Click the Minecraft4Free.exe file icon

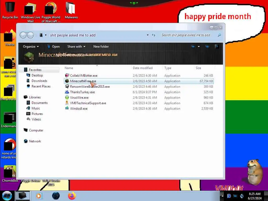pos(67,81)
